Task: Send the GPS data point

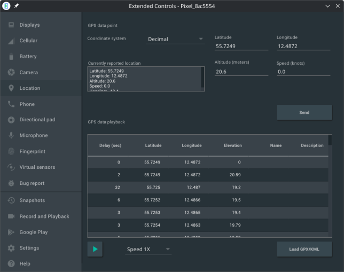Action: [x=304, y=112]
